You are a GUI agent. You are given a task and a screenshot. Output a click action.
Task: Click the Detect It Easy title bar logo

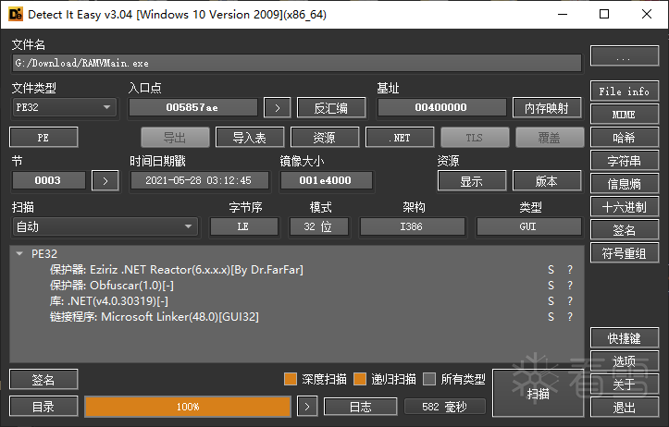point(16,14)
